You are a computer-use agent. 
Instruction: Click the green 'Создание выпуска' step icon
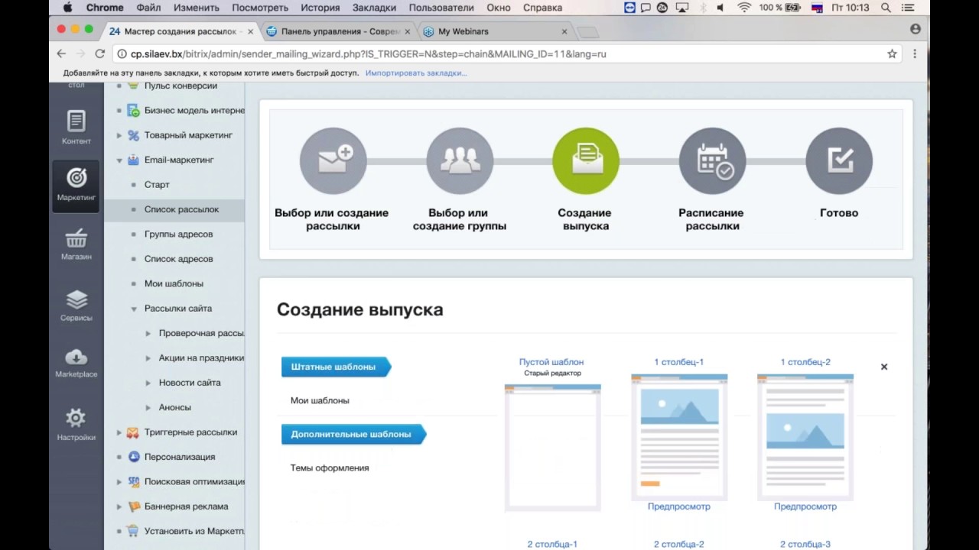point(586,161)
